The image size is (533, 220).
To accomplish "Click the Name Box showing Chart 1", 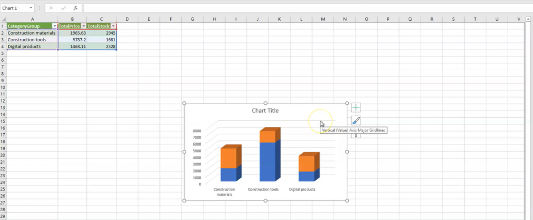I will pos(13,8).
